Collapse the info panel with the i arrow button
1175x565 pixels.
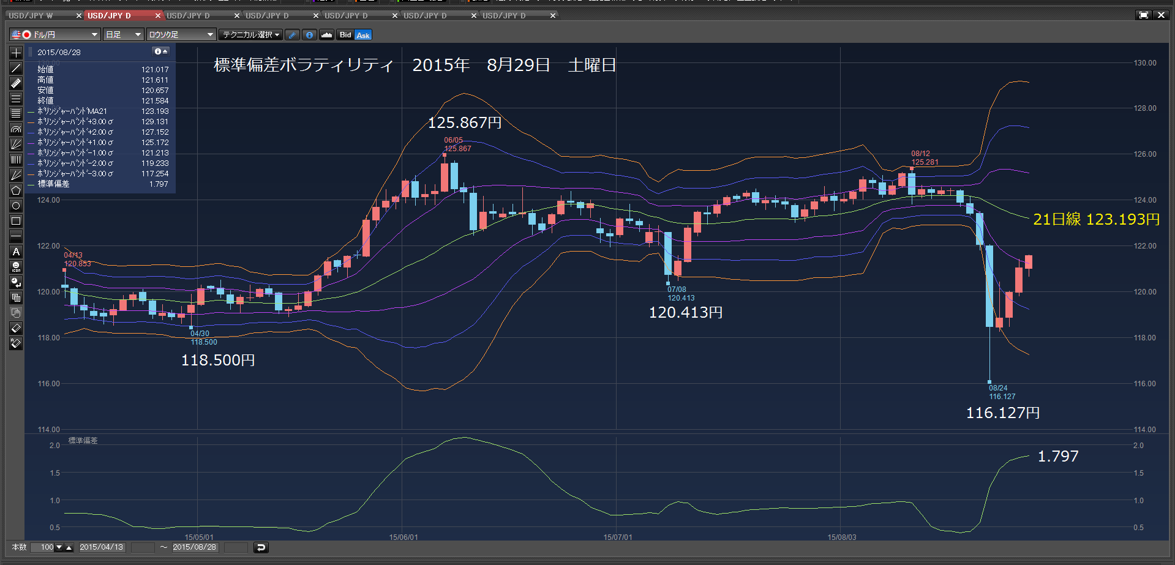pyautogui.click(x=161, y=52)
